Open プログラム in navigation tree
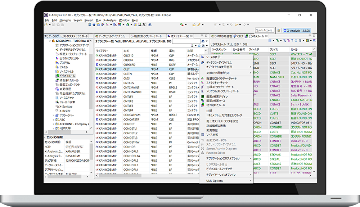Image resolution: width=360 pixels, height=207 pixels. pos(63,63)
